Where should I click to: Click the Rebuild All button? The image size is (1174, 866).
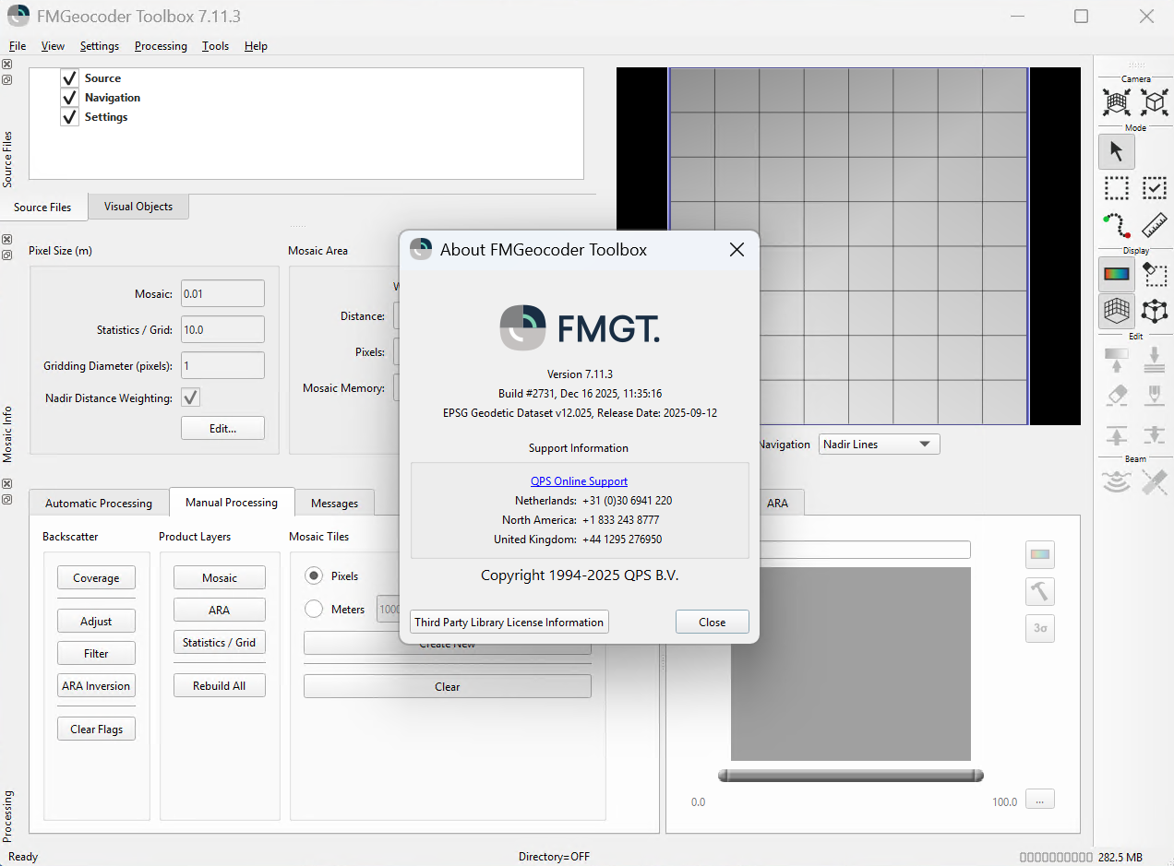[x=220, y=685]
